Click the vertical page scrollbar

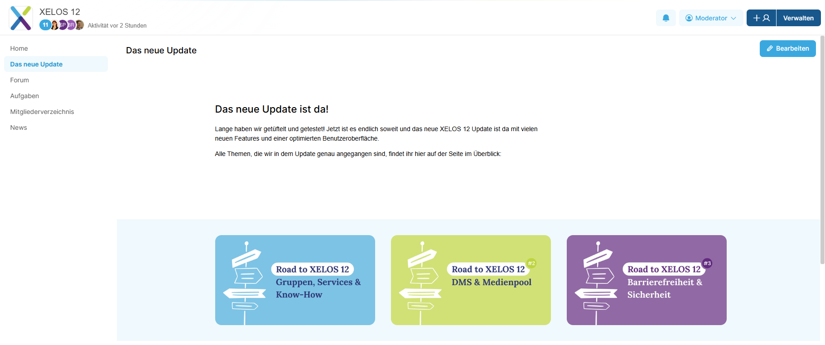coord(822,149)
